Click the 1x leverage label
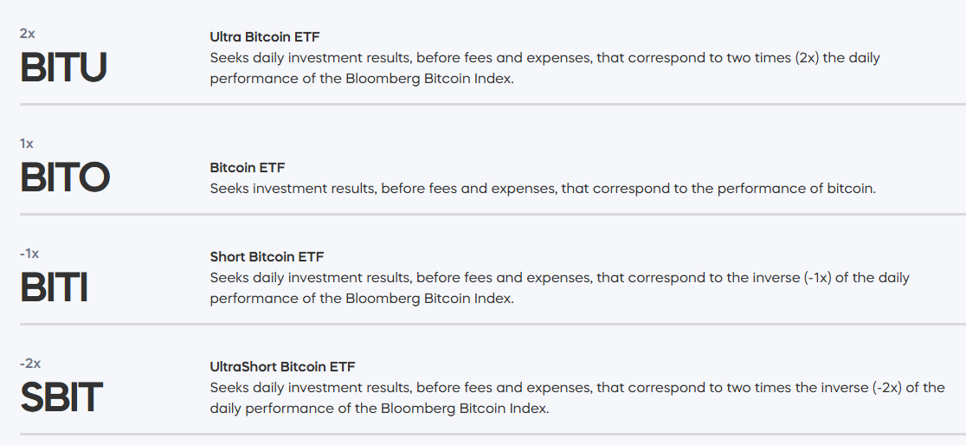 click(x=27, y=144)
